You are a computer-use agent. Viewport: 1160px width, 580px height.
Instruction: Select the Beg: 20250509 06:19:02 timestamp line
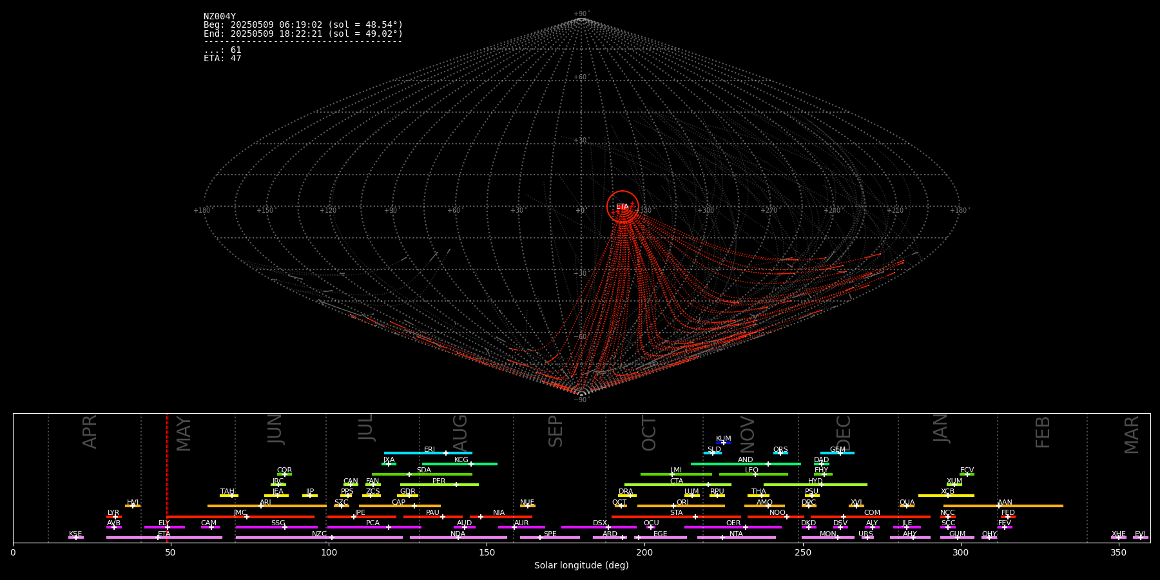coord(303,25)
